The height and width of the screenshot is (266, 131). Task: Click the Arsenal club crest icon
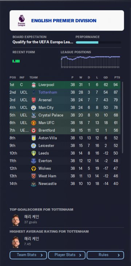click(x=34, y=100)
